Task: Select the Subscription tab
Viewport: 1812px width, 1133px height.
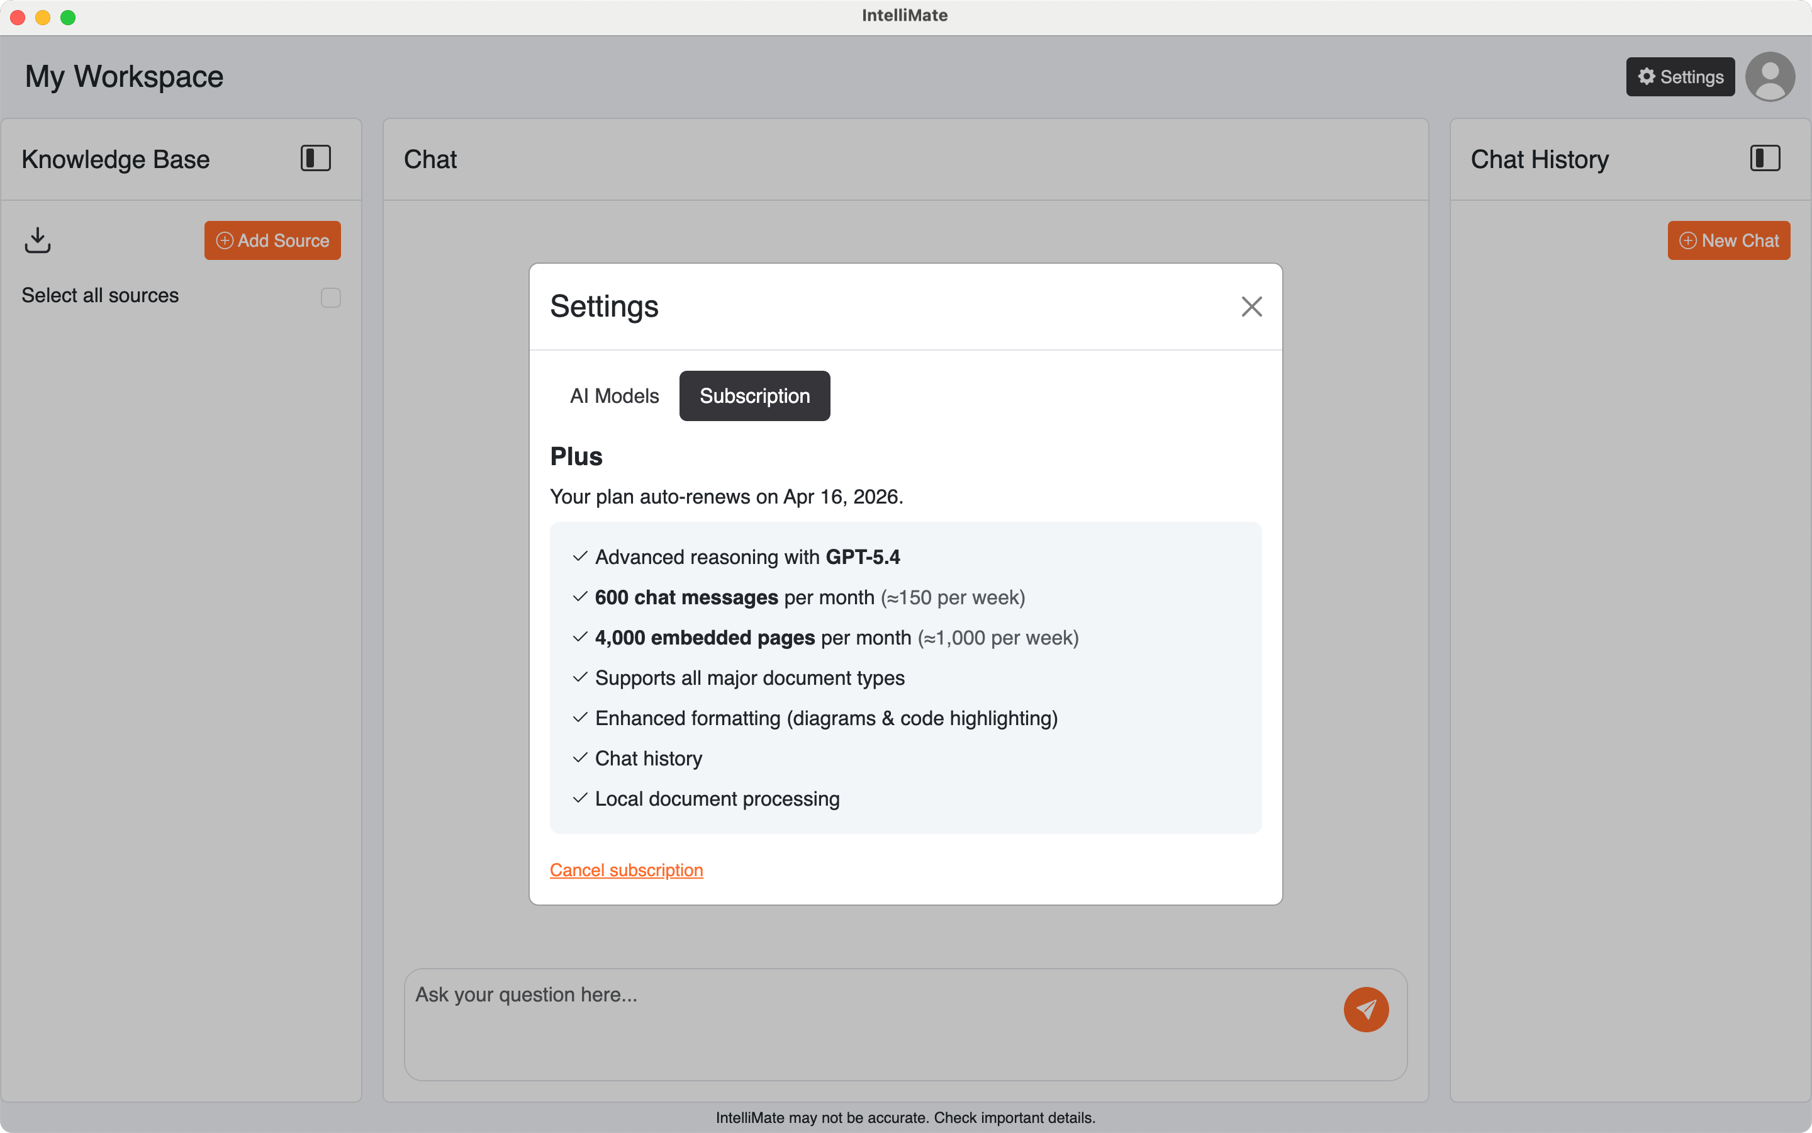Action: click(x=754, y=396)
